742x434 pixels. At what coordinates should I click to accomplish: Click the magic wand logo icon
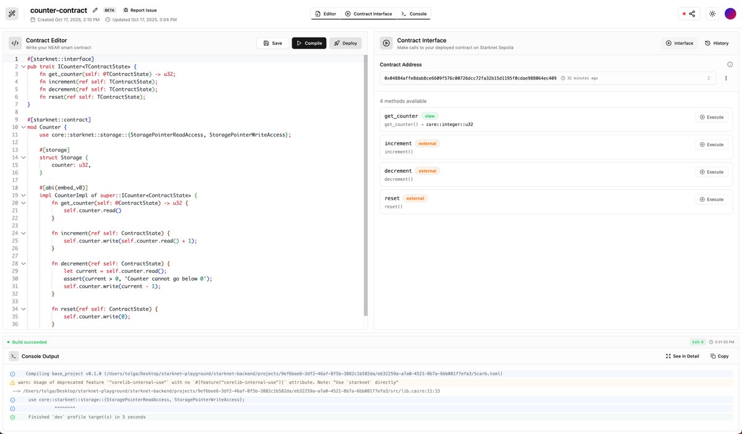point(12,13)
